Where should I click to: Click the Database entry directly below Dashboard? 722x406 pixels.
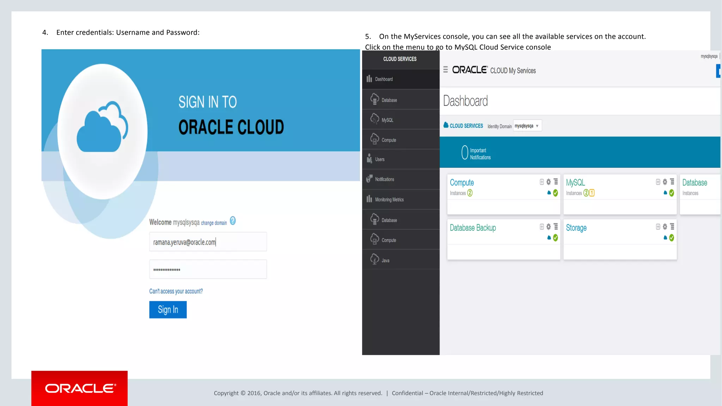(x=401, y=100)
